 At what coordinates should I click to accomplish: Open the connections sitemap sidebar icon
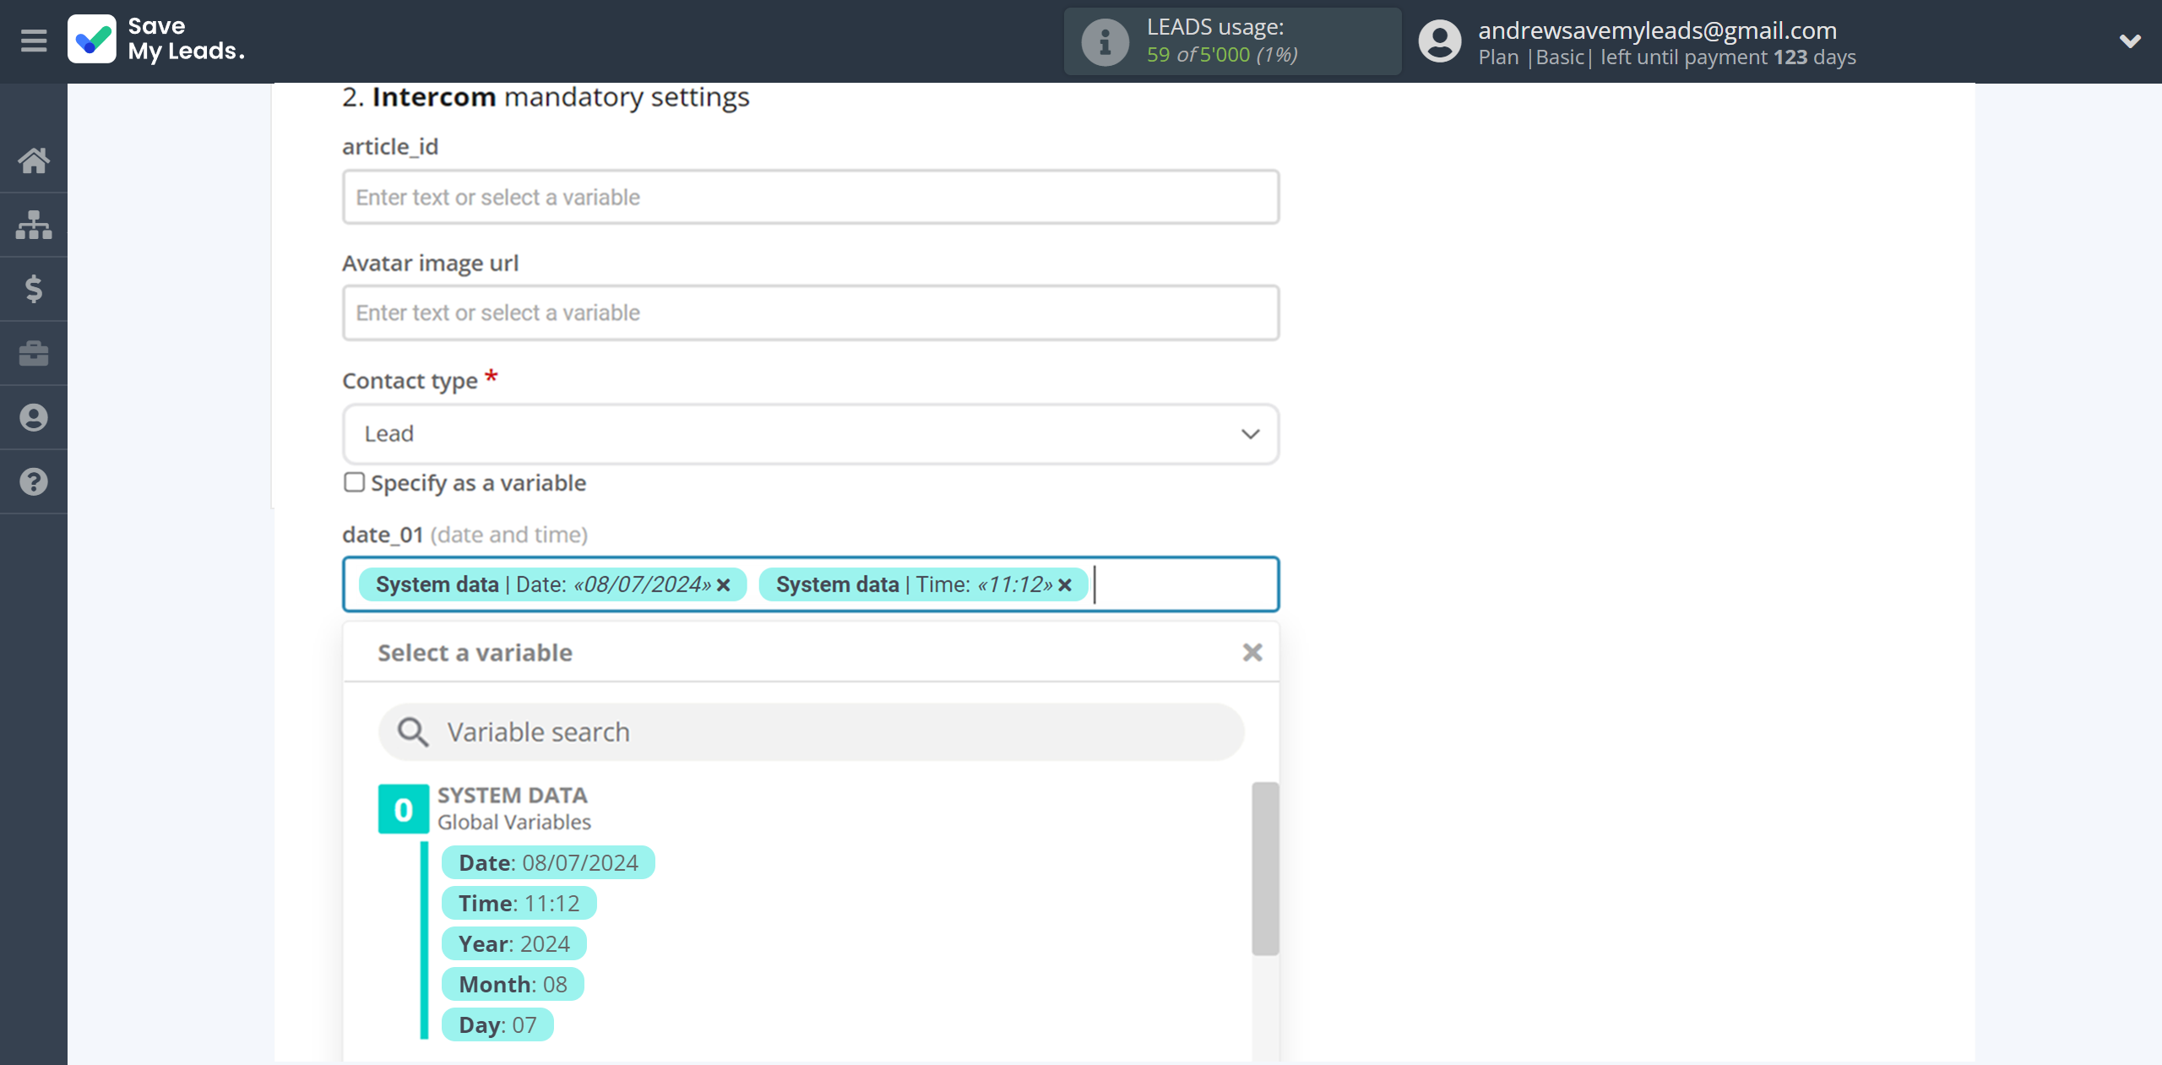click(x=34, y=225)
